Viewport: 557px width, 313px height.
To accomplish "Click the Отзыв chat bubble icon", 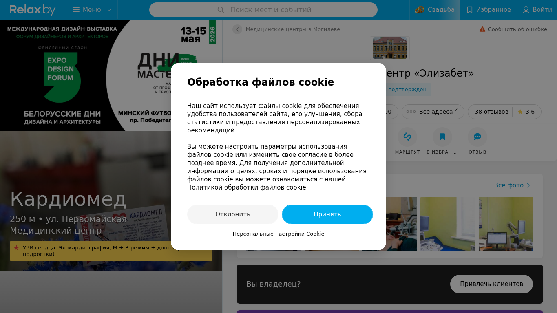I will 477,137.
